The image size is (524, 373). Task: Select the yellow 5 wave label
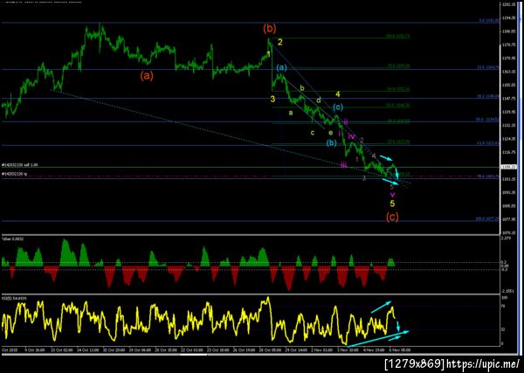coord(393,203)
